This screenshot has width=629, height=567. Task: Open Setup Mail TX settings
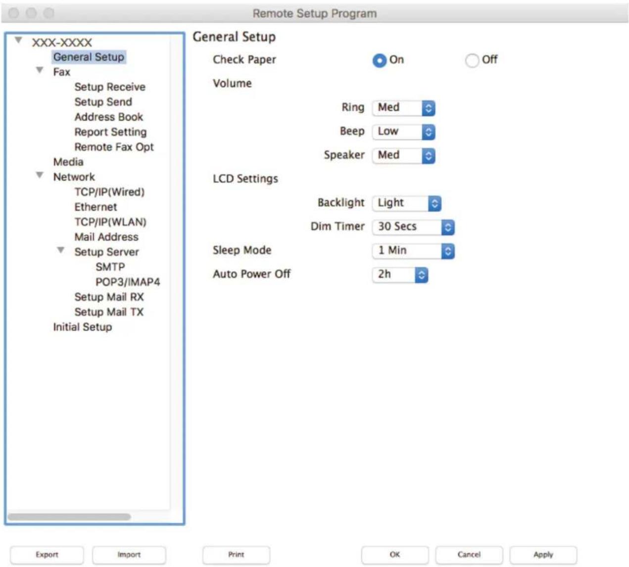coord(109,312)
